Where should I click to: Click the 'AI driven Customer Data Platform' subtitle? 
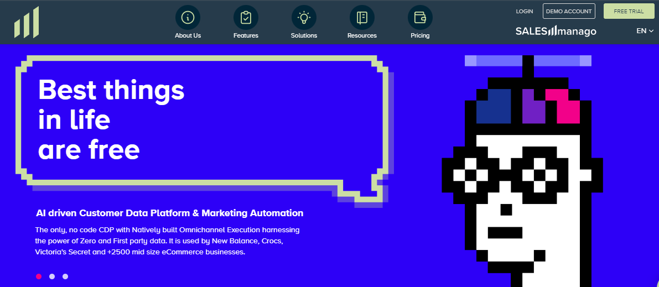click(170, 213)
